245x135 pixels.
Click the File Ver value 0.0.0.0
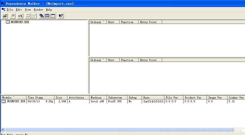171,101
